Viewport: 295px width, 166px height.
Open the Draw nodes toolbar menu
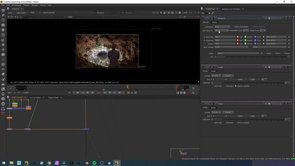point(3,15)
